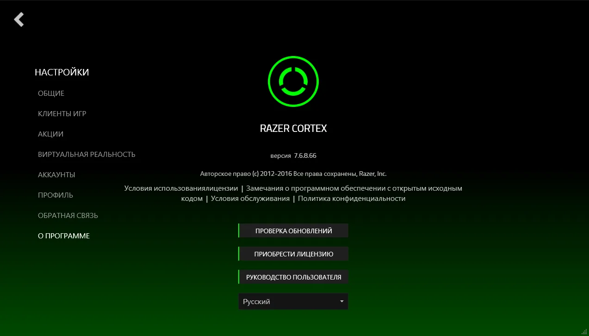The image size is (589, 336).
Task: Click the RAZER CORTEX title text
Action: 293,129
